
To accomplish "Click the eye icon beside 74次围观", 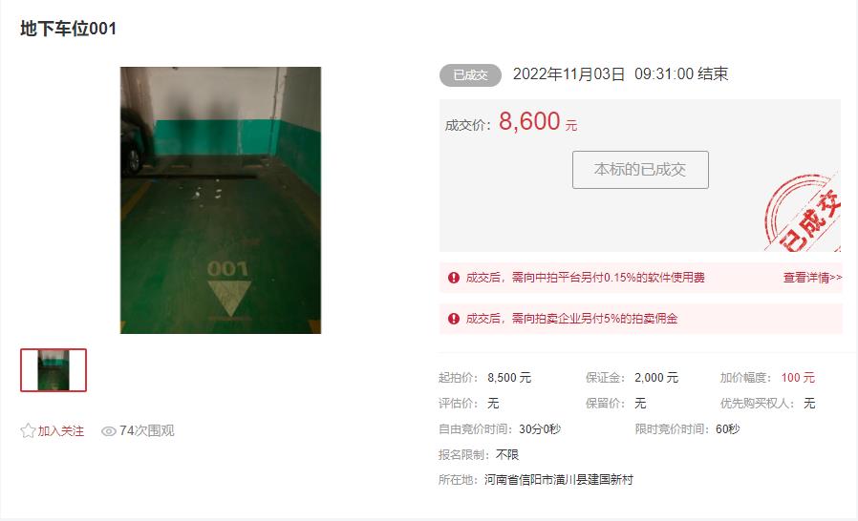I will [x=108, y=431].
